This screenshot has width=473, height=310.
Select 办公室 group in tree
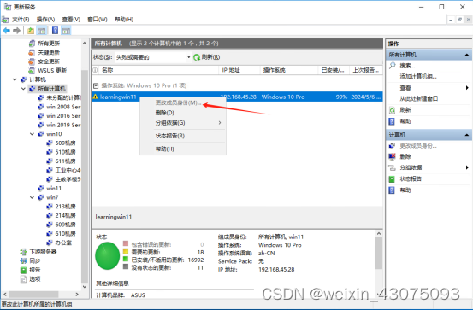click(x=63, y=243)
